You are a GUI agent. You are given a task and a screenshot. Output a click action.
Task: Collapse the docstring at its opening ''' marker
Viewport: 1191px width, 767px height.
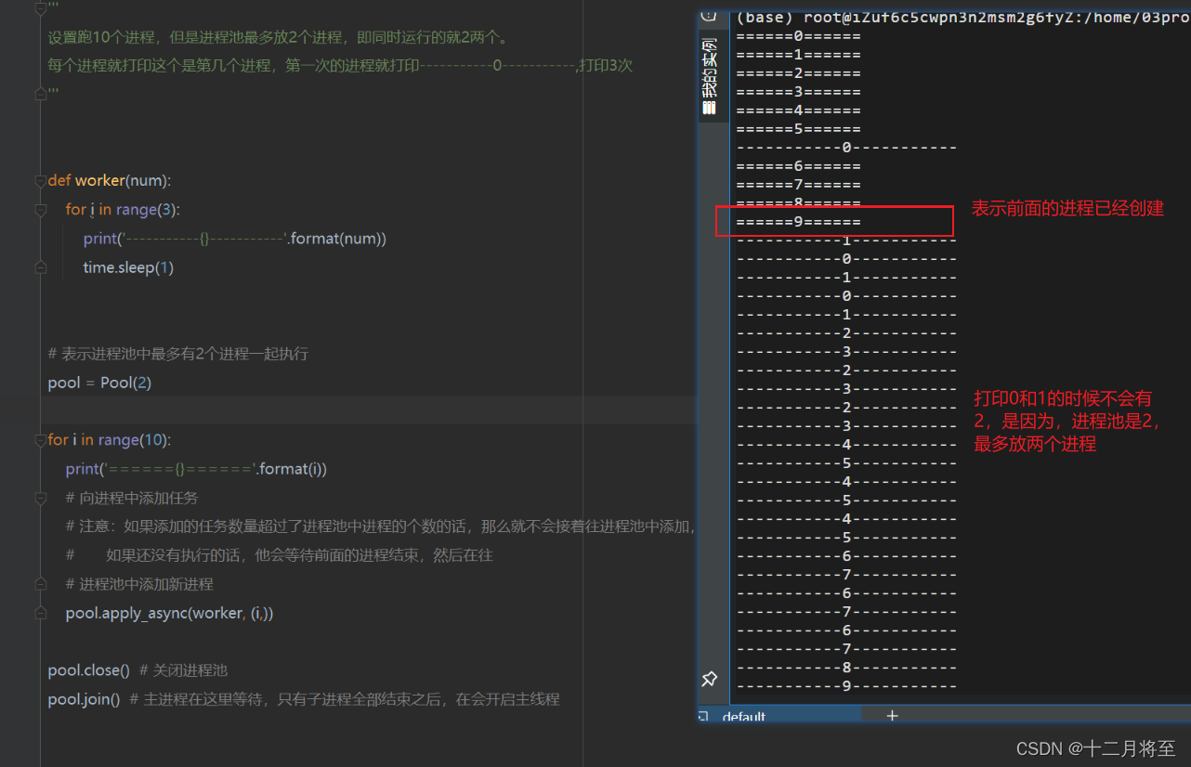pyautogui.click(x=40, y=8)
